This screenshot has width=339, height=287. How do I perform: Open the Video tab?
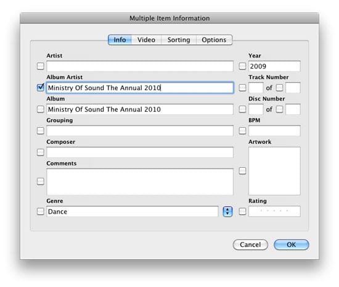pos(146,40)
